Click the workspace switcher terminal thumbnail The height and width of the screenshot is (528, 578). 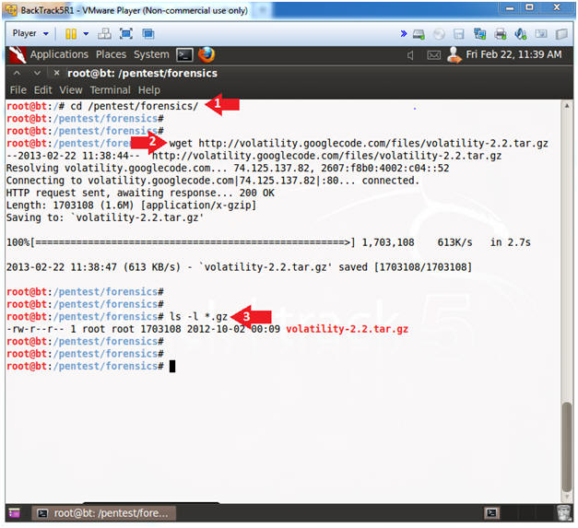click(x=491, y=513)
